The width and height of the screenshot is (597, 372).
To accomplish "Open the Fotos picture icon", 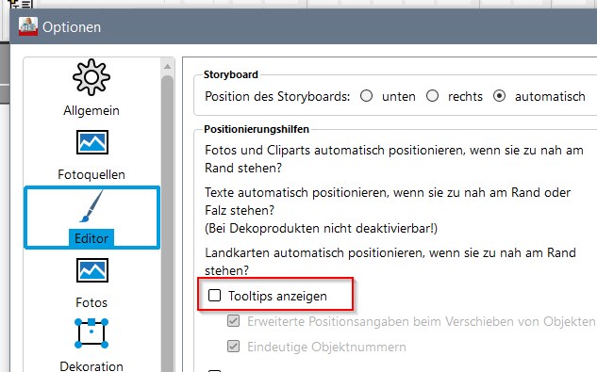I will (92, 270).
